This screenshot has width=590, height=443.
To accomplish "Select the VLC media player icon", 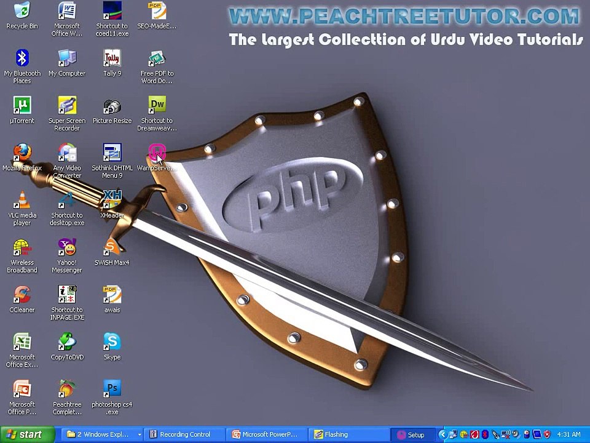I will (x=22, y=201).
